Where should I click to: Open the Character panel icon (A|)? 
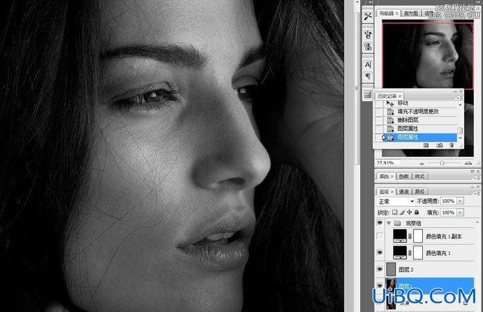pyautogui.click(x=367, y=64)
